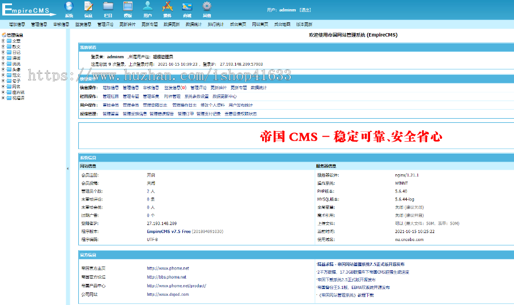Viewport: 514px width, 305px height.
Task: Expand the 头像 tree node
Action: point(3,70)
